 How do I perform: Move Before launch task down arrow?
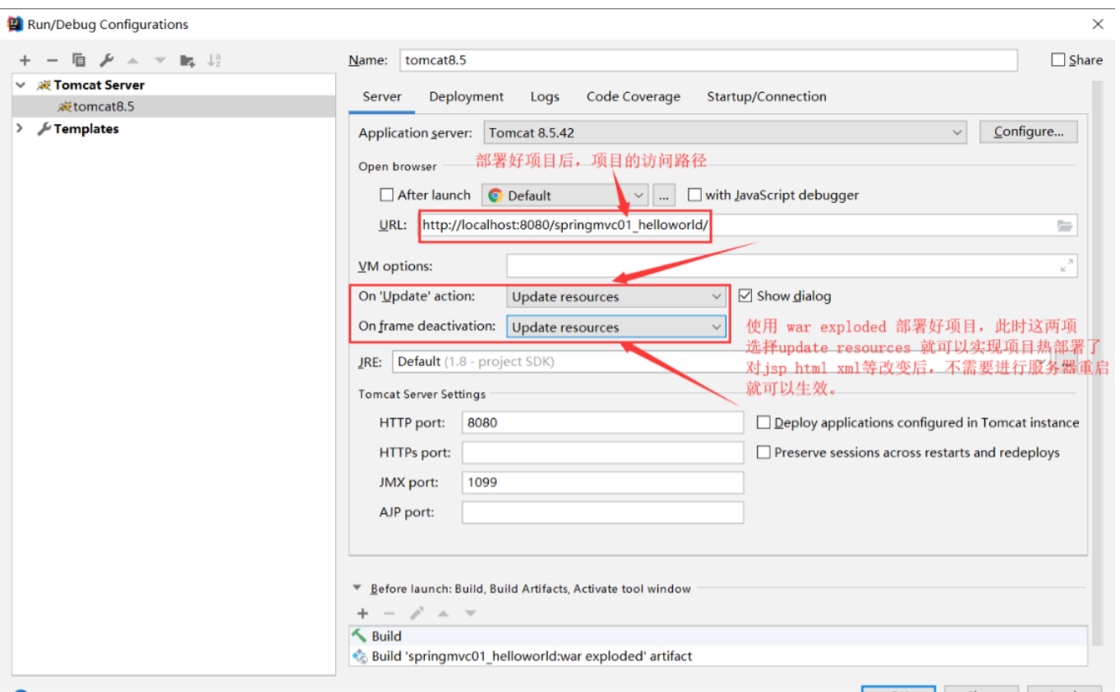[470, 613]
